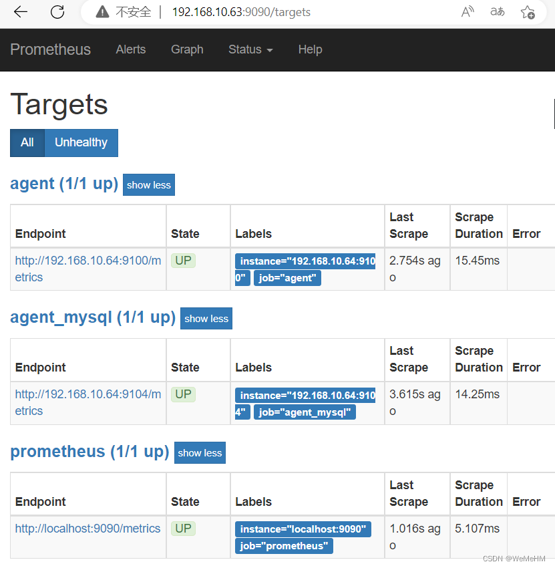This screenshot has width=555, height=568.
Task: Click the 5.107ms scrape duration value
Action: point(477,529)
